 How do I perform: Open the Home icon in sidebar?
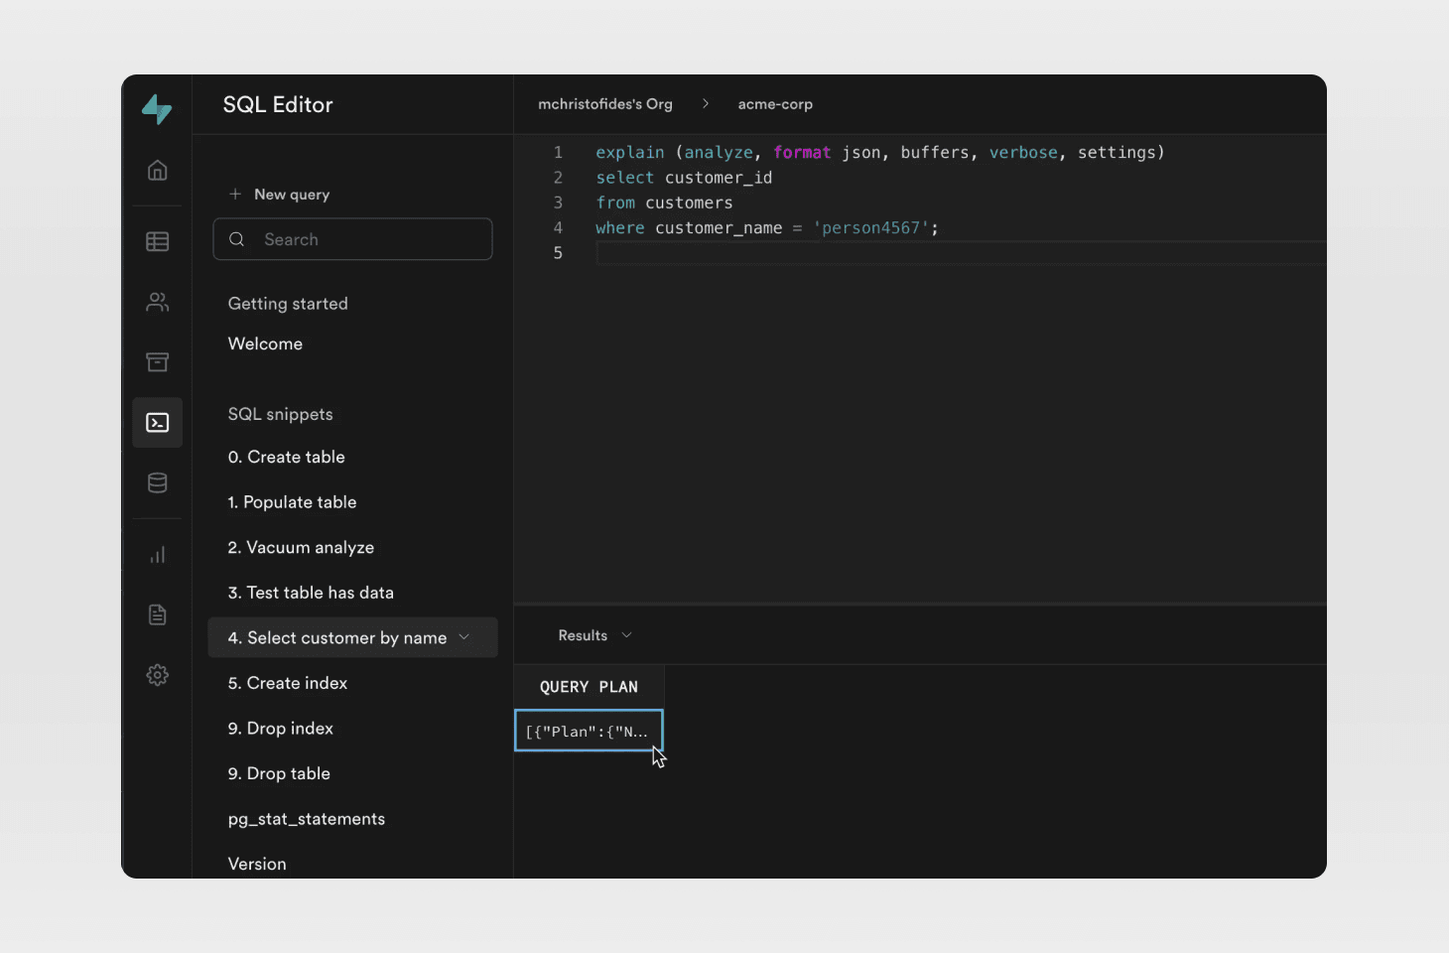pos(157,171)
